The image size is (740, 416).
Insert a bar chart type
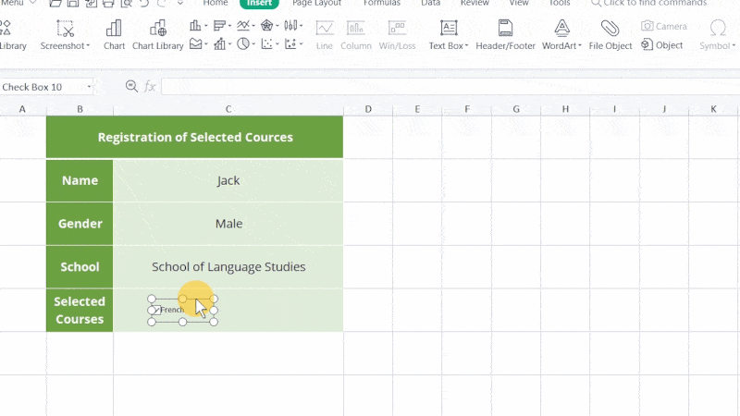point(219,26)
